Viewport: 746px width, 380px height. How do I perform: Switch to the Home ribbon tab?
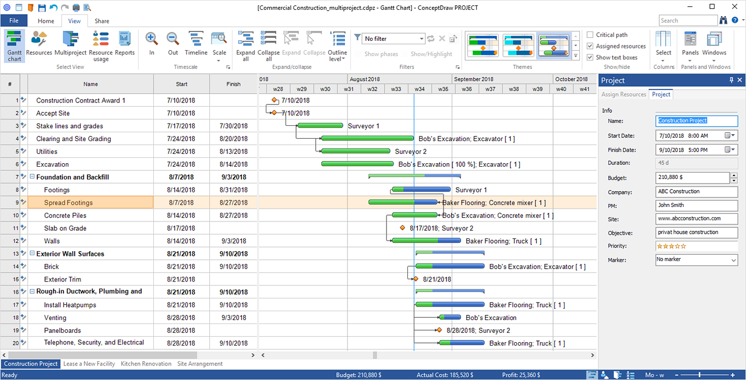pos(46,21)
